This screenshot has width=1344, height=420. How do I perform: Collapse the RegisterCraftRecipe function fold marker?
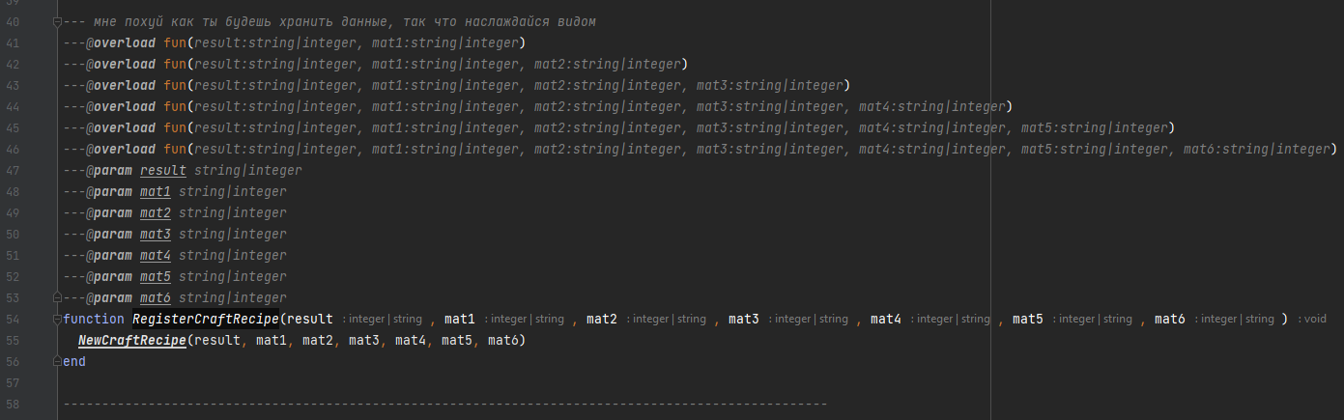[57, 320]
